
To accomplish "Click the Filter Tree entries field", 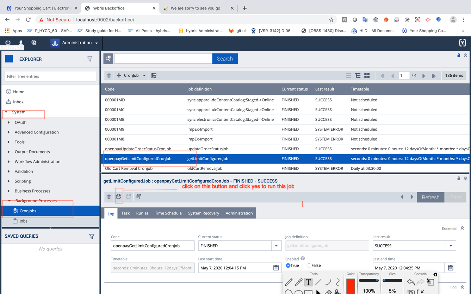I will tap(50, 76).
